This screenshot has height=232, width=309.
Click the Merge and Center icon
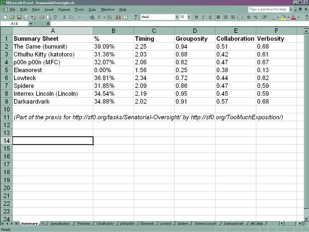240,17
